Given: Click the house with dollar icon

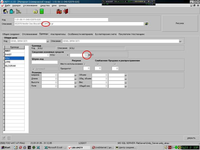Looking at the screenshot, I should [x=35, y=11].
